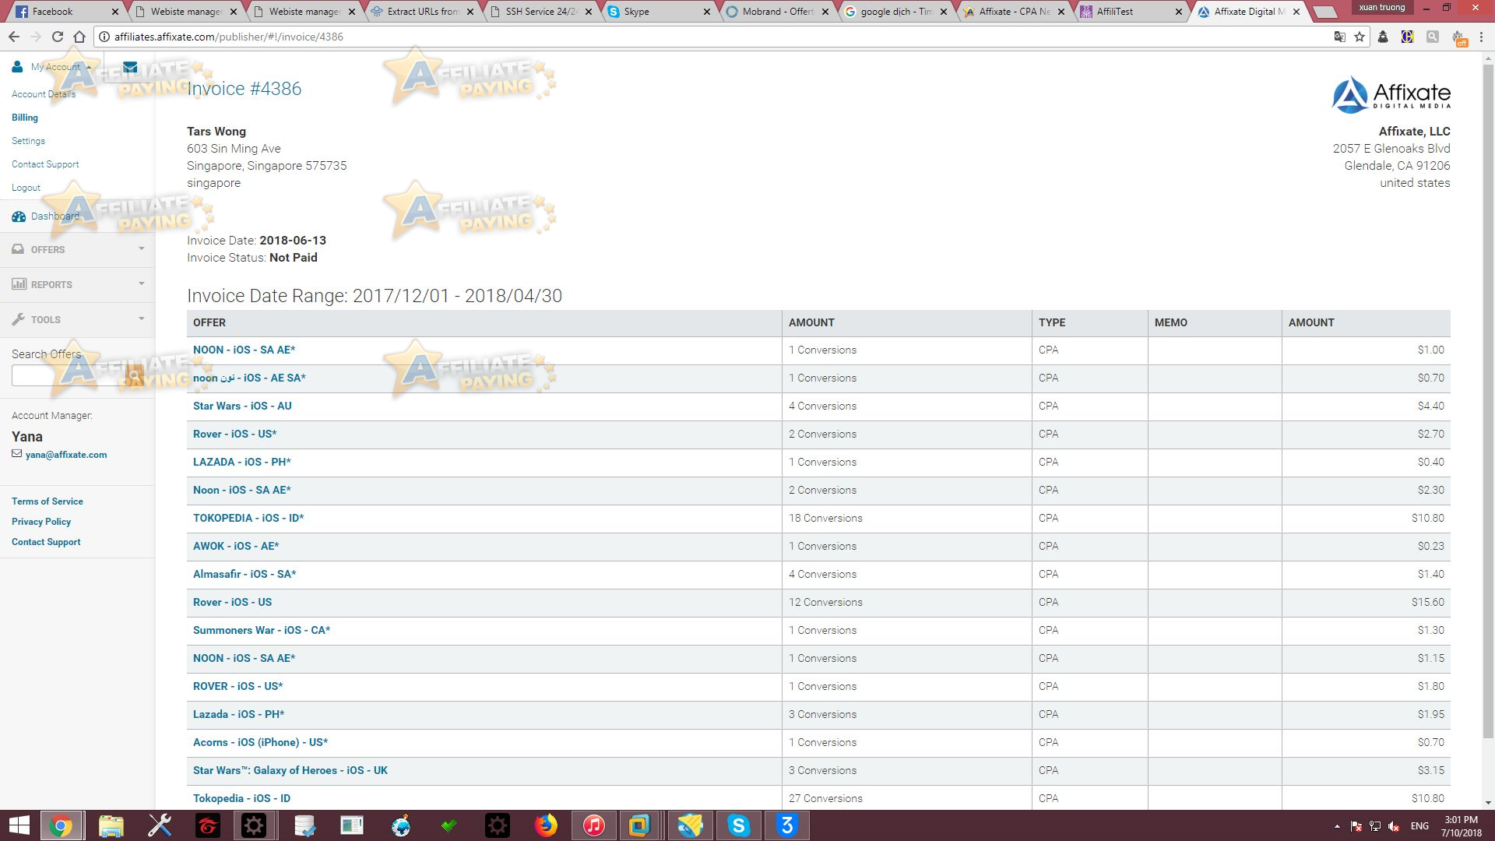Open the network icon in system tray

coord(1375,826)
